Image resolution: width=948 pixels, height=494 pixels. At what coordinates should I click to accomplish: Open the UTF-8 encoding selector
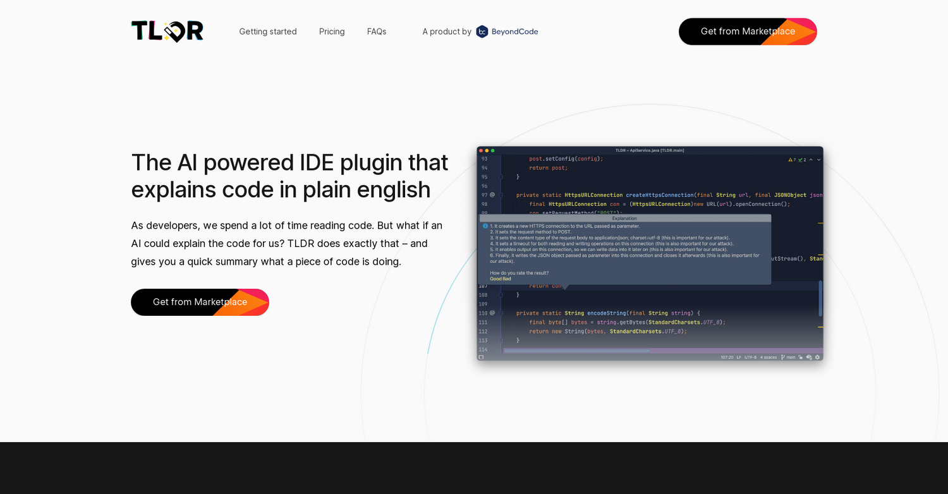(x=750, y=357)
